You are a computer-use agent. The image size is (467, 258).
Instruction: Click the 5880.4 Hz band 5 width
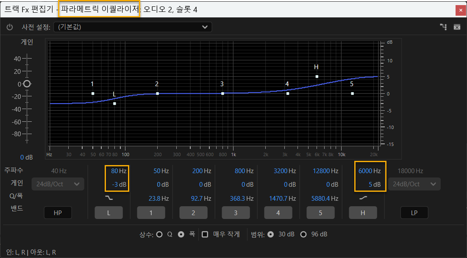(x=325, y=198)
